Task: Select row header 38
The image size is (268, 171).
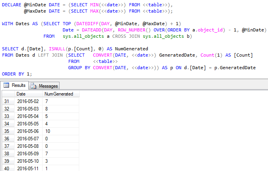Action: click(8, 154)
